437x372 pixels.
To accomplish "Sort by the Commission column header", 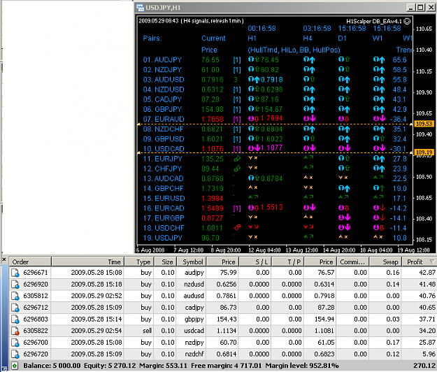I will (x=352, y=262).
